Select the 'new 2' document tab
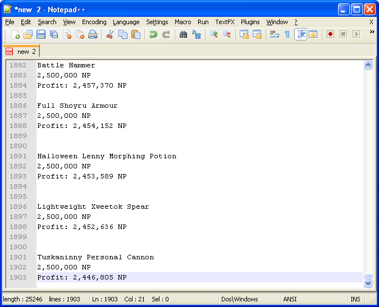Image resolution: width=379 pixels, height=307 pixels. (x=21, y=52)
